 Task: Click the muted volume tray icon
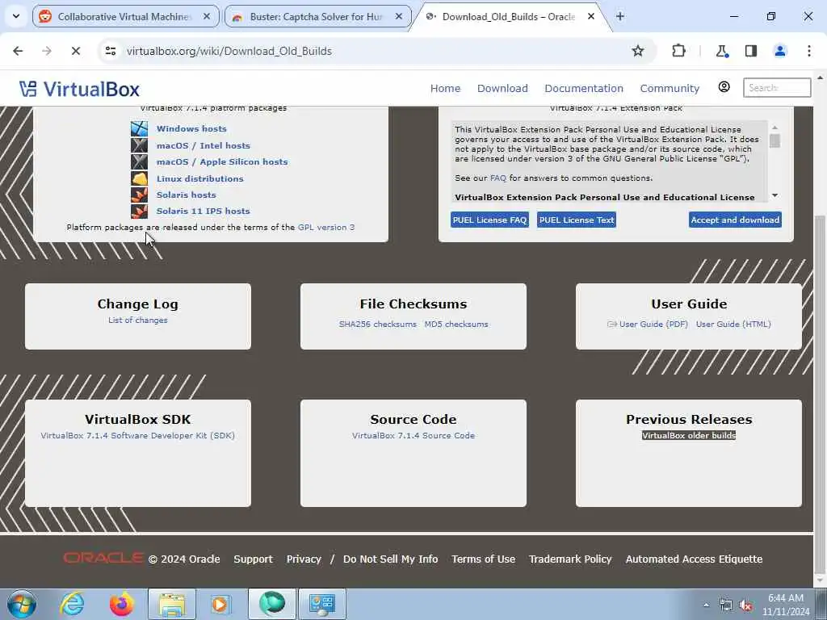coord(745,605)
